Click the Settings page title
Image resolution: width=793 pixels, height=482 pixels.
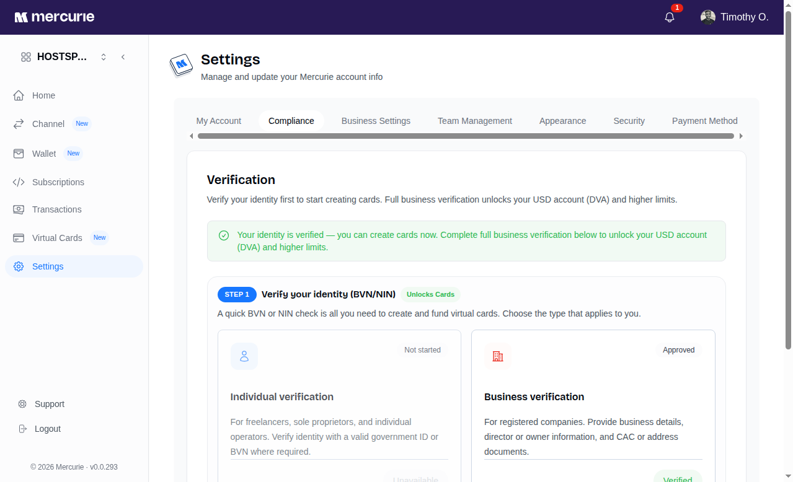231,59
